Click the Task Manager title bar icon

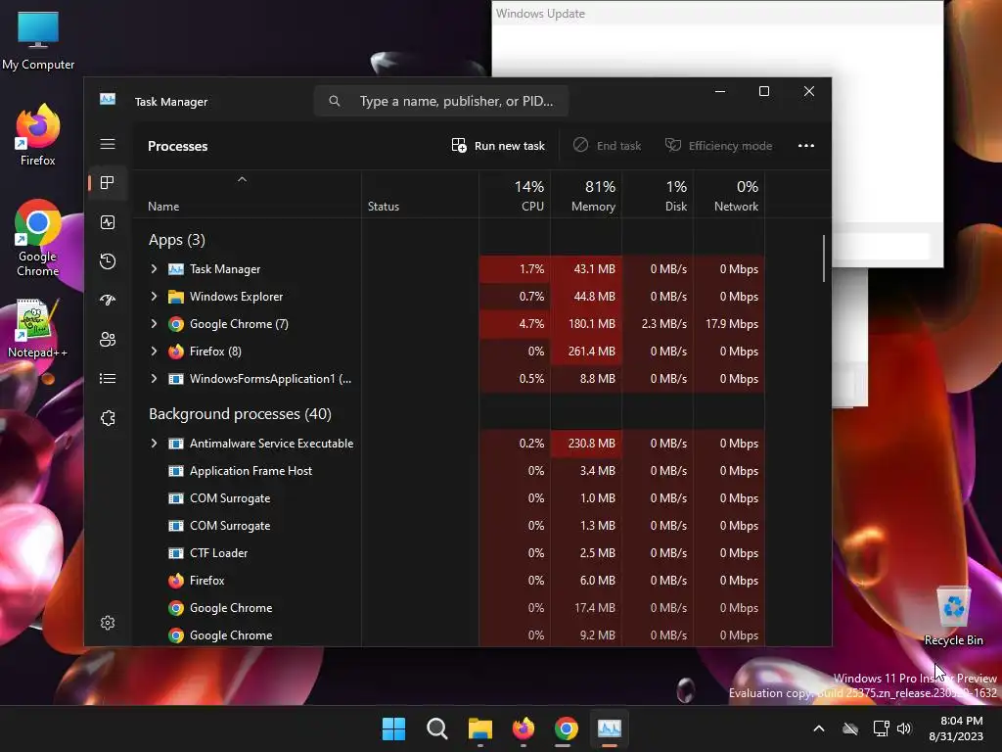[x=108, y=99]
